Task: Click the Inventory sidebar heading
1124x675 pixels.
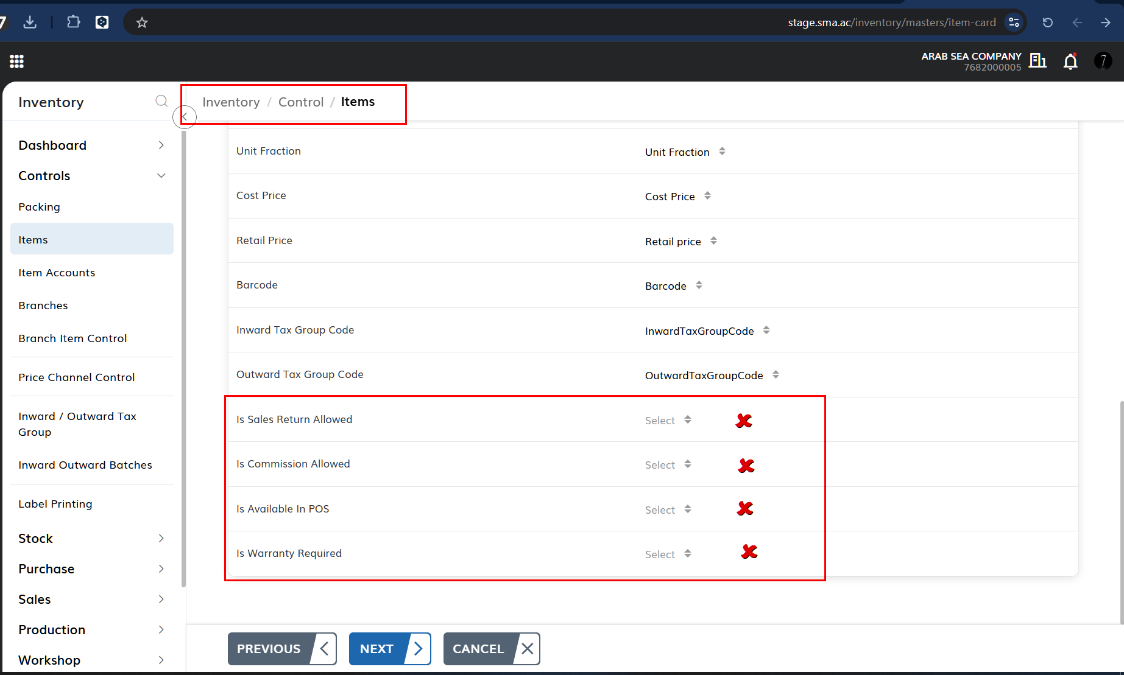Action: coord(51,102)
